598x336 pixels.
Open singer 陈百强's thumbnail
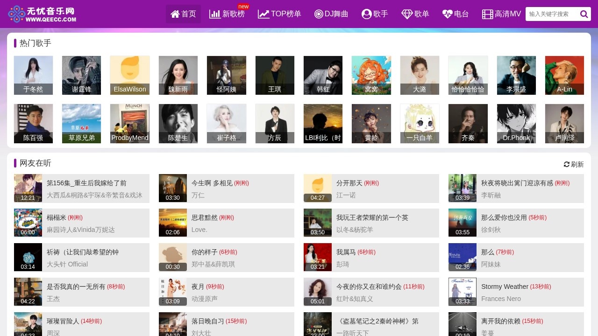pos(33,123)
